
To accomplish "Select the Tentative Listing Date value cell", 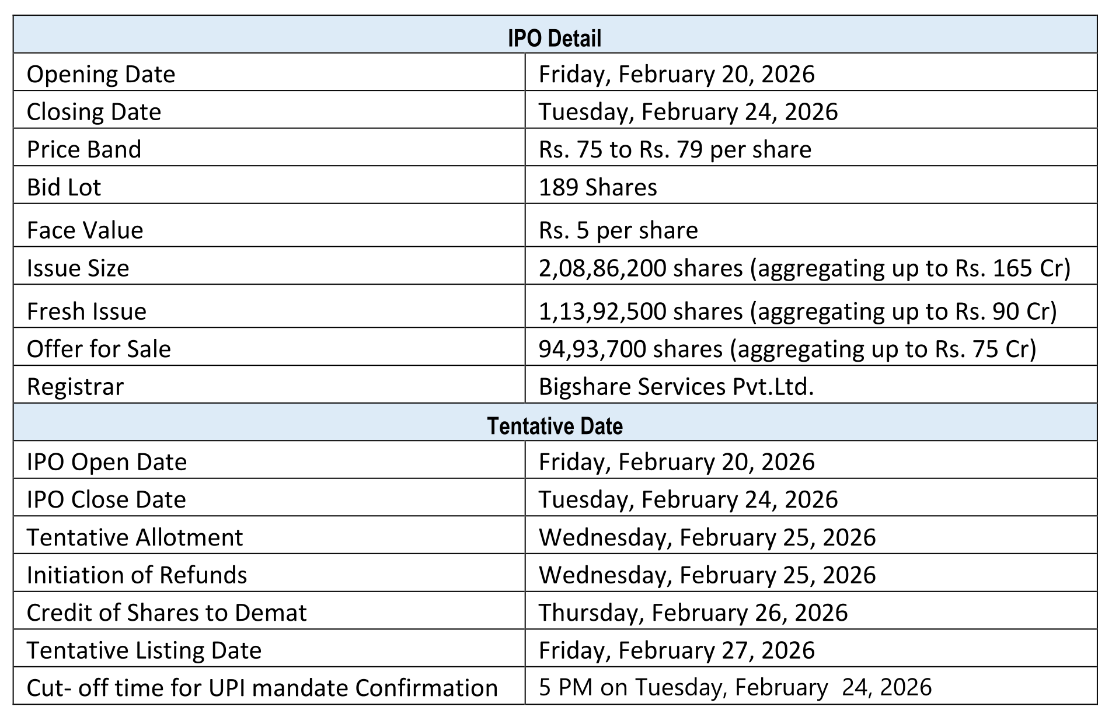I will 677,650.
